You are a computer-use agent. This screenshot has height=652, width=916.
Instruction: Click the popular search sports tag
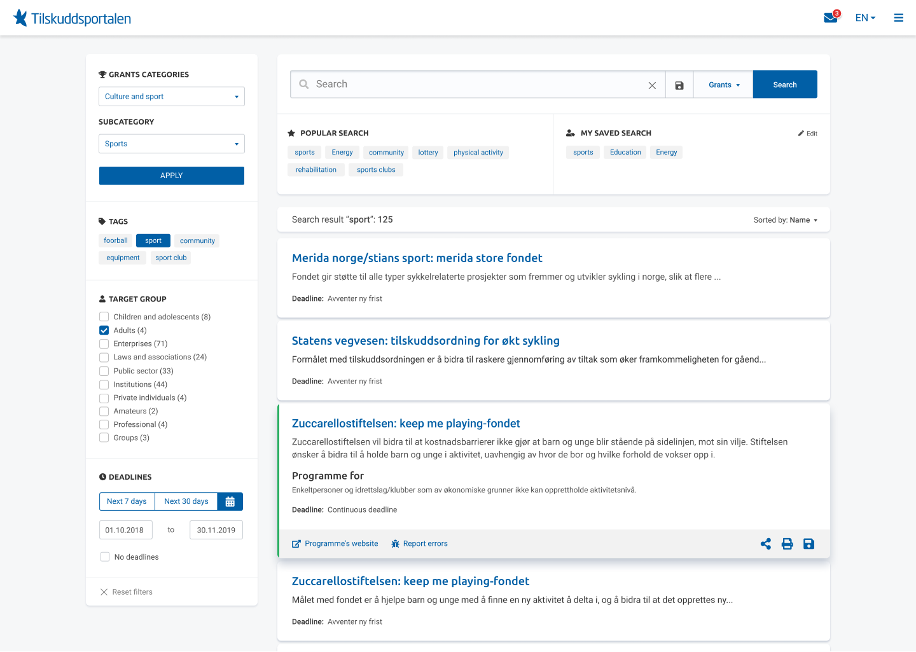[x=305, y=153]
